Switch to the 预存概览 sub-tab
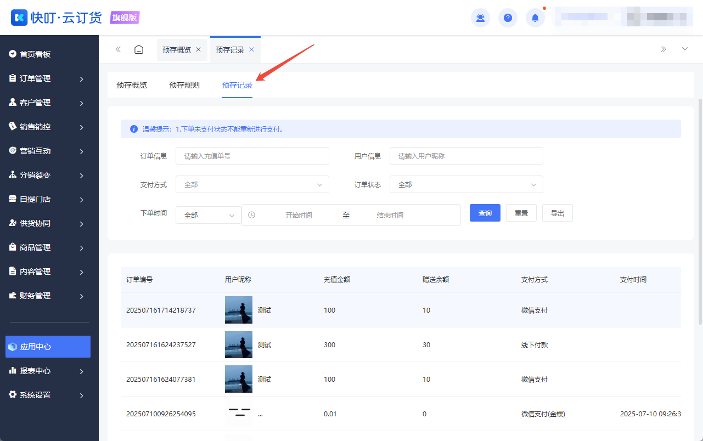This screenshot has height=441, width=703. [132, 85]
